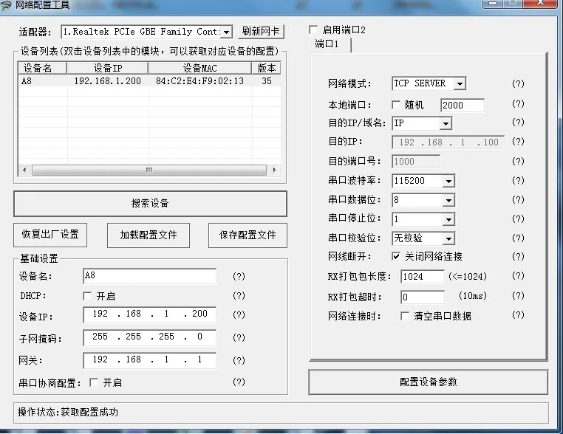The width and height of the screenshot is (563, 434).
Task: Open help (?) for 网关
Action: click(x=239, y=360)
